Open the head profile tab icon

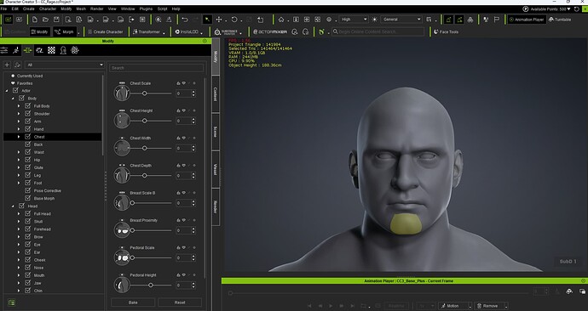coord(63,50)
